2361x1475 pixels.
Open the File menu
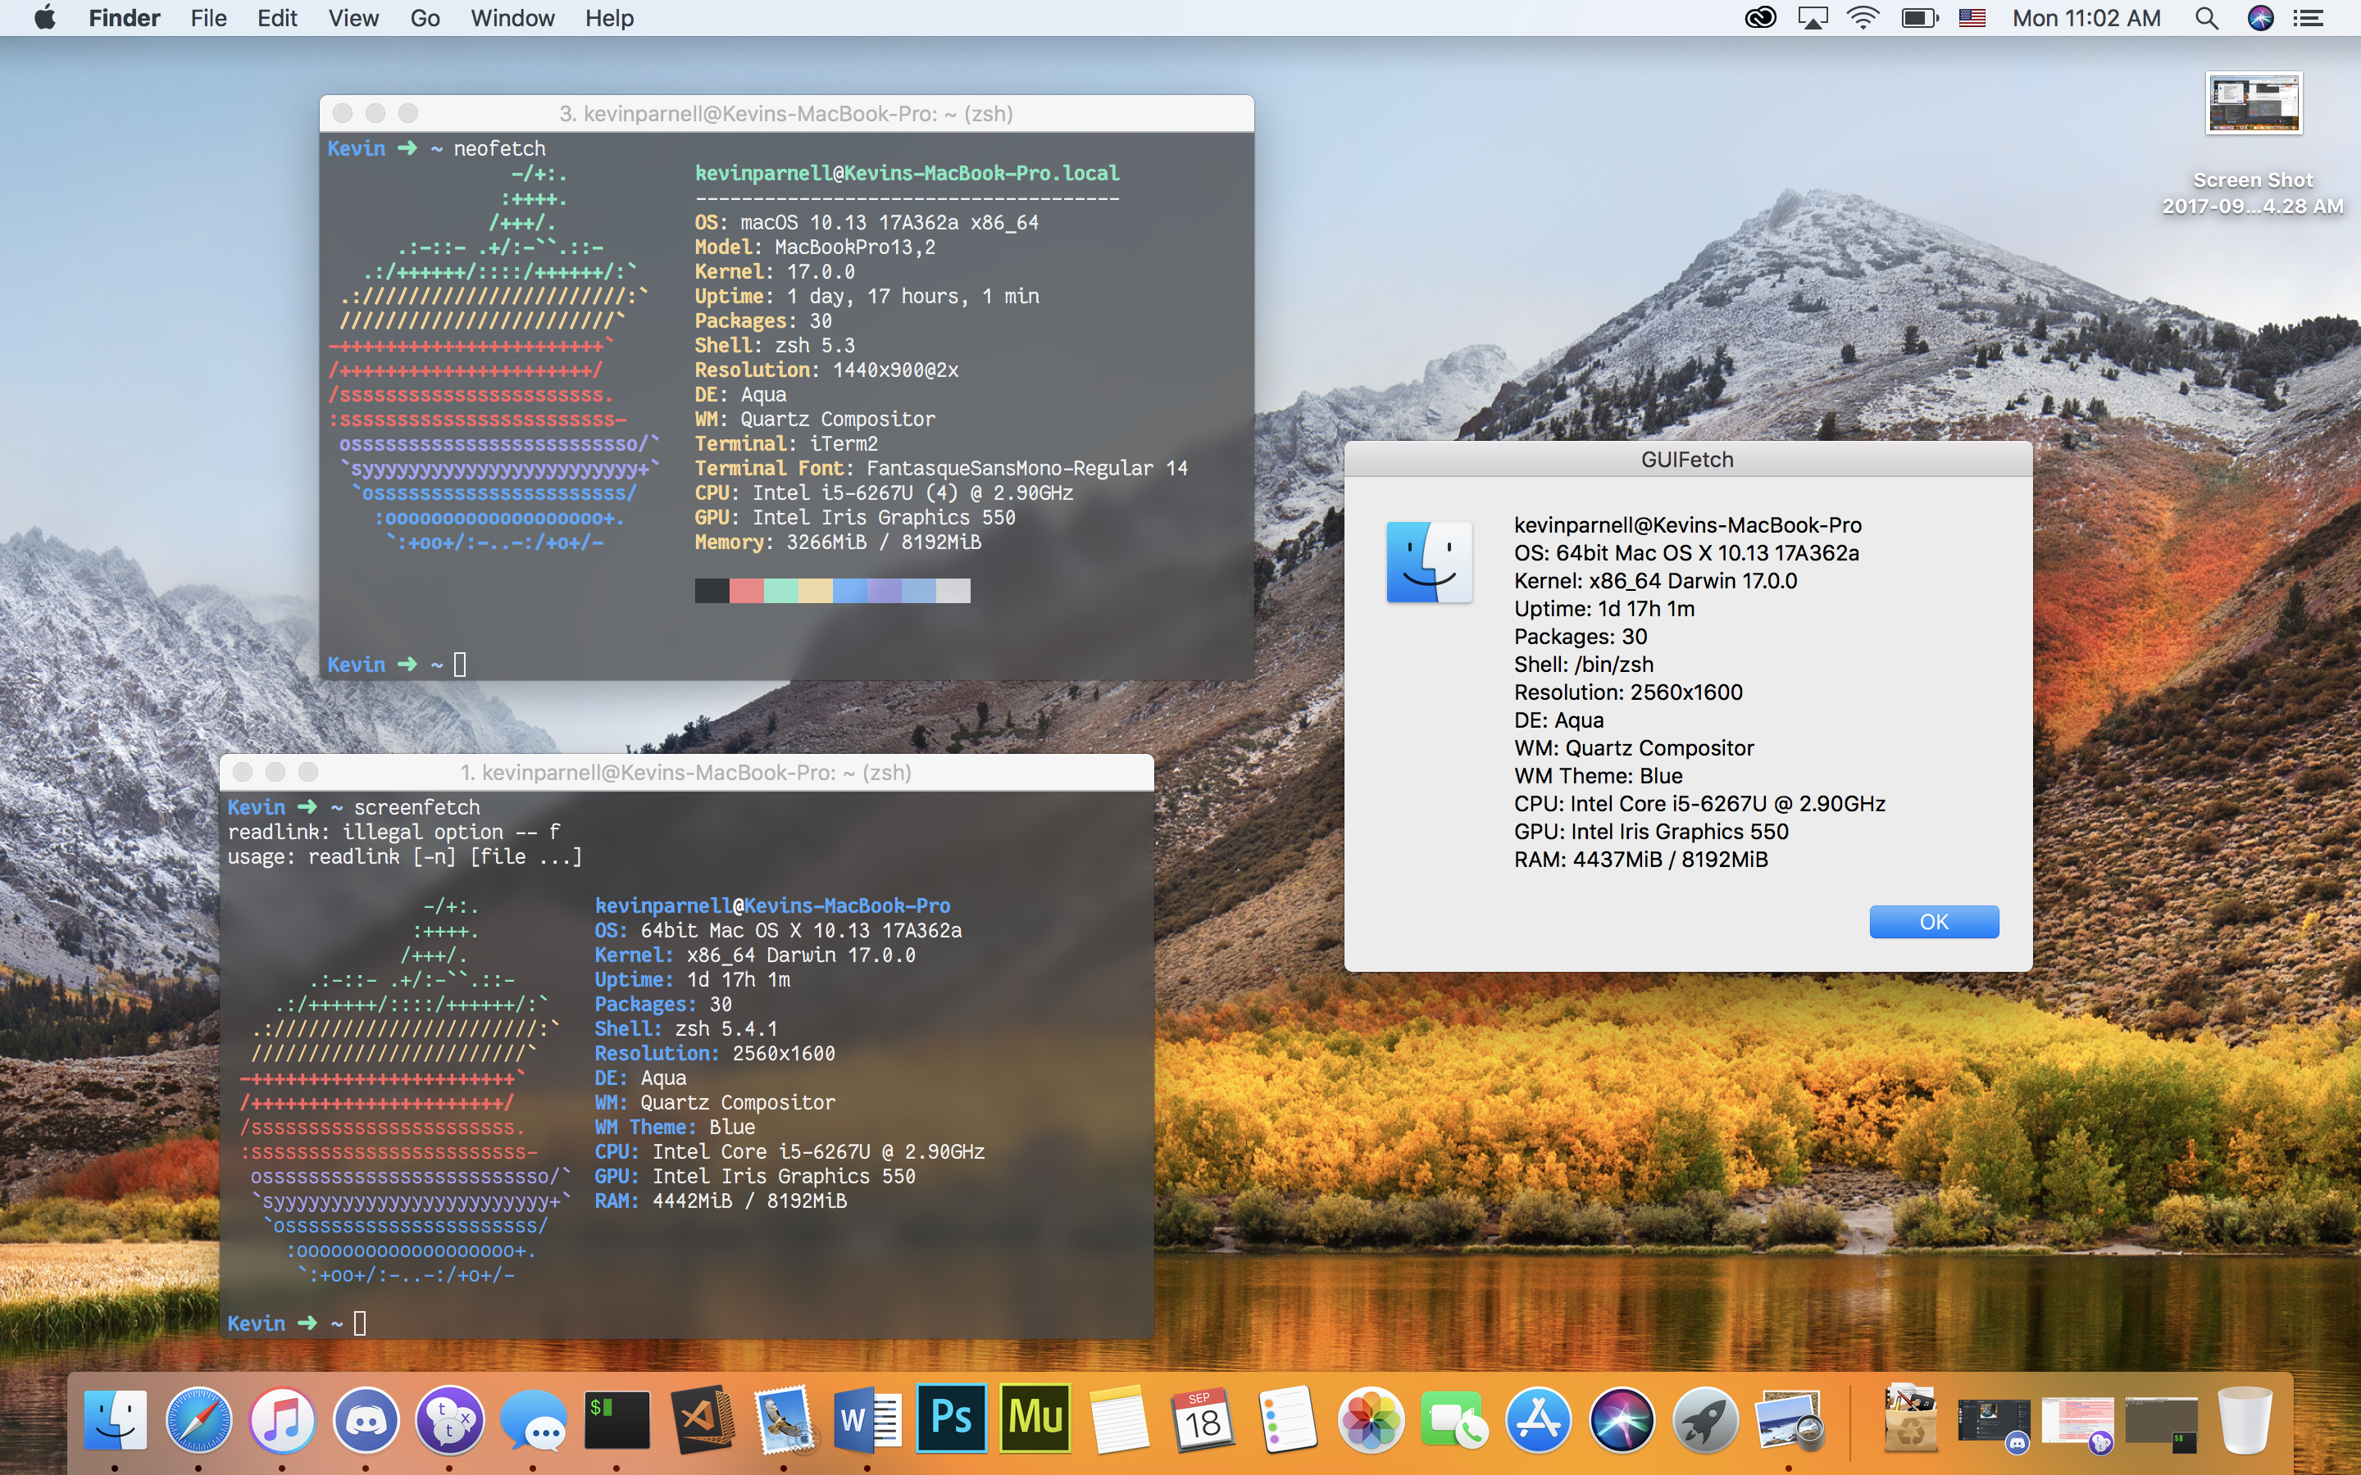point(209,17)
